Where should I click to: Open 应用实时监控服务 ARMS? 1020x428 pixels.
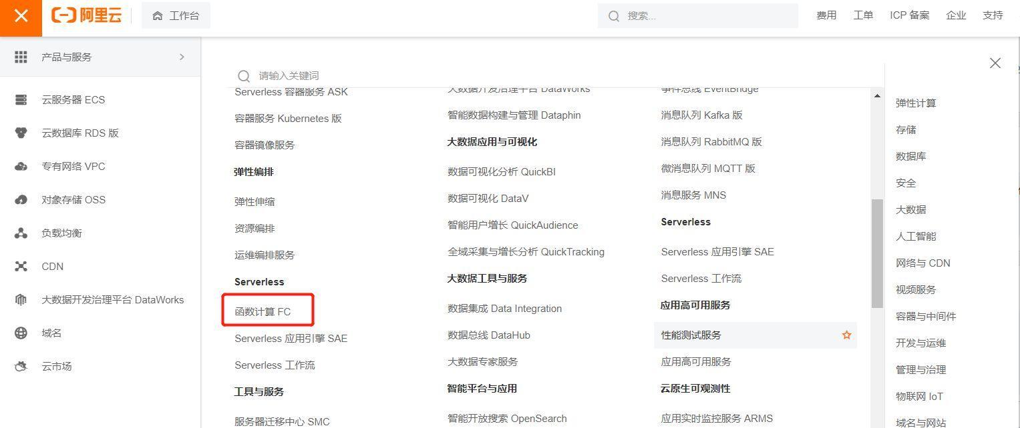pos(717,419)
